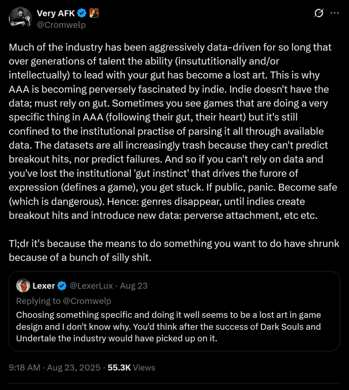Screen dimensions: 349x390
Task: Open the @Cromwelp profile handle
Action: coord(60,25)
